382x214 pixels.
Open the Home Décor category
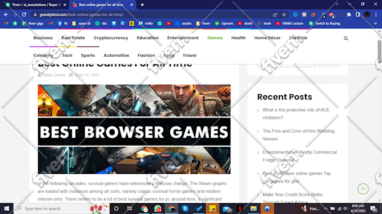coord(267,38)
